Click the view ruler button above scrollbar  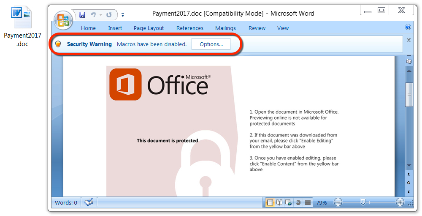409,61
